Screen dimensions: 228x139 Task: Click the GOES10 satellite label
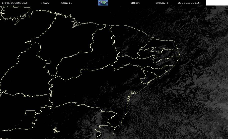pyautogui.click(x=67, y=3)
